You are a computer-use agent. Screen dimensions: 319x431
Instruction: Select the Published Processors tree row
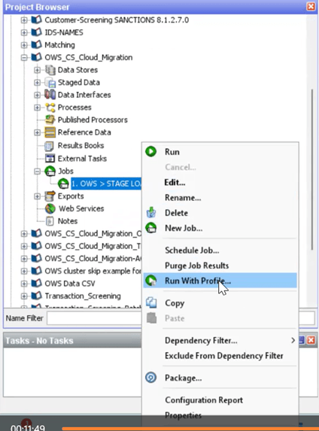click(x=93, y=120)
